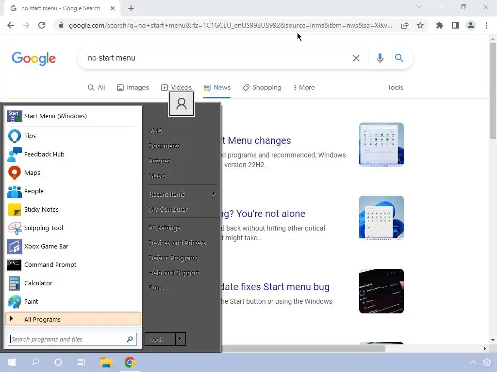Screen dimensions: 497x372
Task: Open Task View on the taskbar
Action: [x=82, y=362]
